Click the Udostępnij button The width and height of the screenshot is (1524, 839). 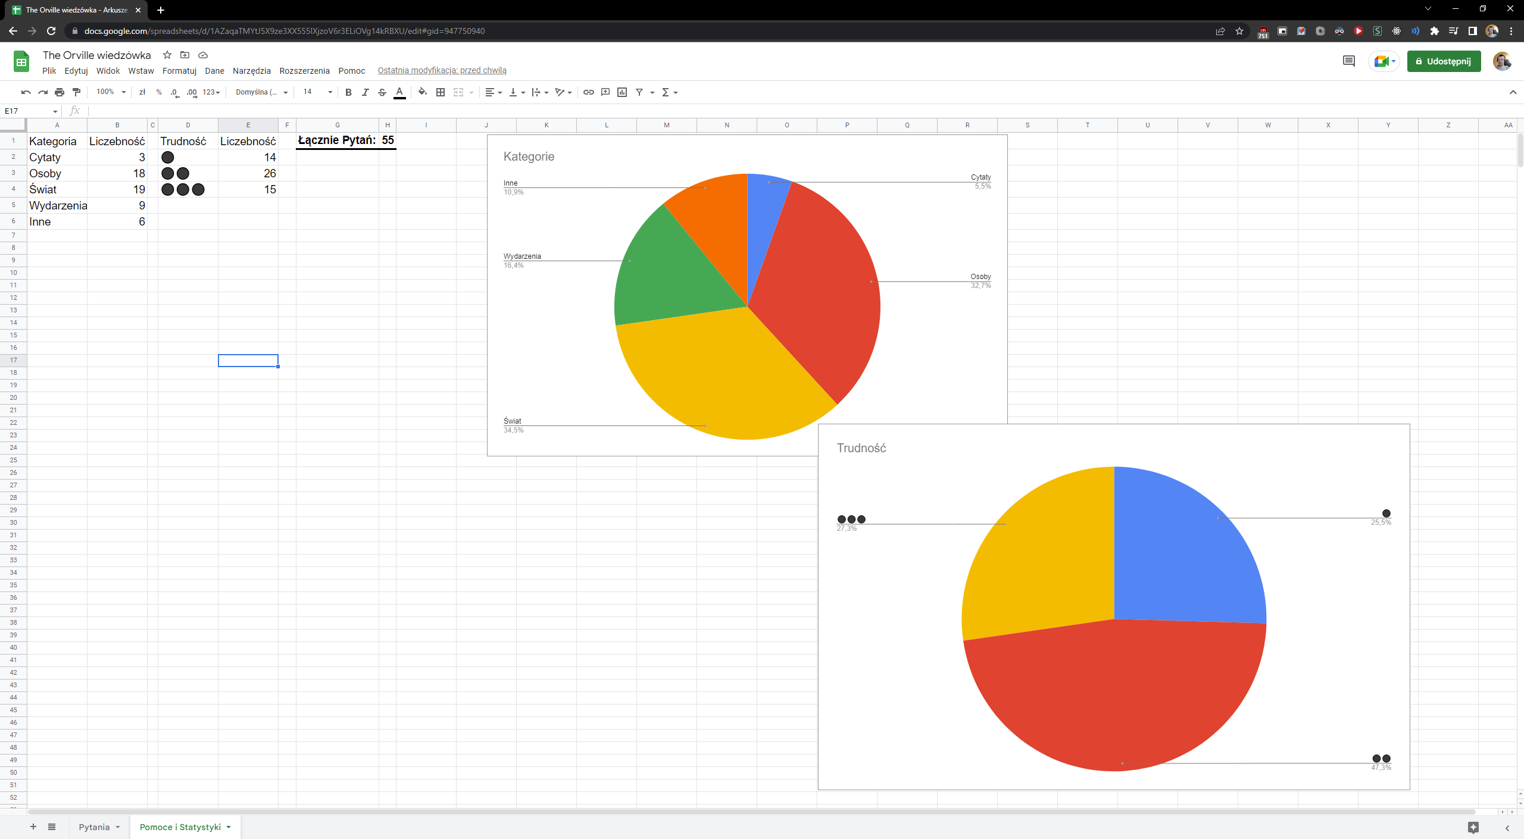pyautogui.click(x=1444, y=61)
